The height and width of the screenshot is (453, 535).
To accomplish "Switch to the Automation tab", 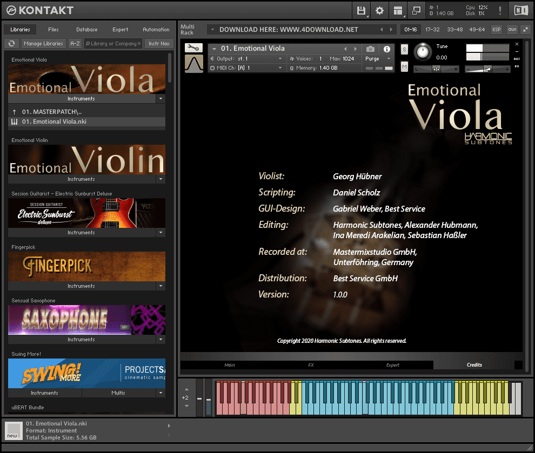I will coord(156,30).
